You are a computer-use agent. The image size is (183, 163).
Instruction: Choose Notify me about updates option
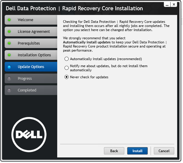pos(67,68)
